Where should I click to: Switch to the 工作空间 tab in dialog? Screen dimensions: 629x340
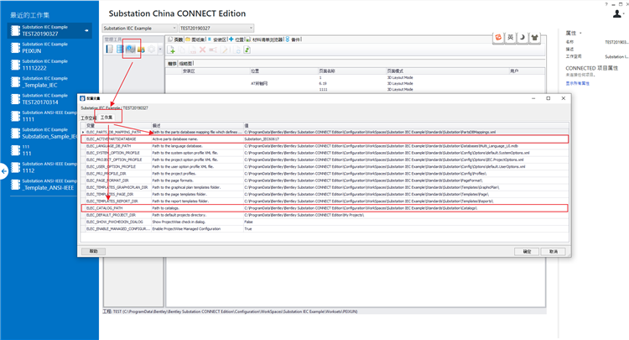(89, 118)
